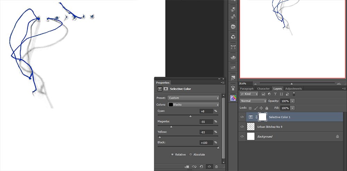The width and height of the screenshot is (347, 171).
Task: Filter layers by type layers icon
Action: click(x=275, y=94)
